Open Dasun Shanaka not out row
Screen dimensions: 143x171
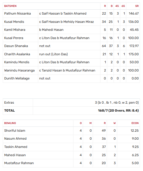(x=71, y=46)
